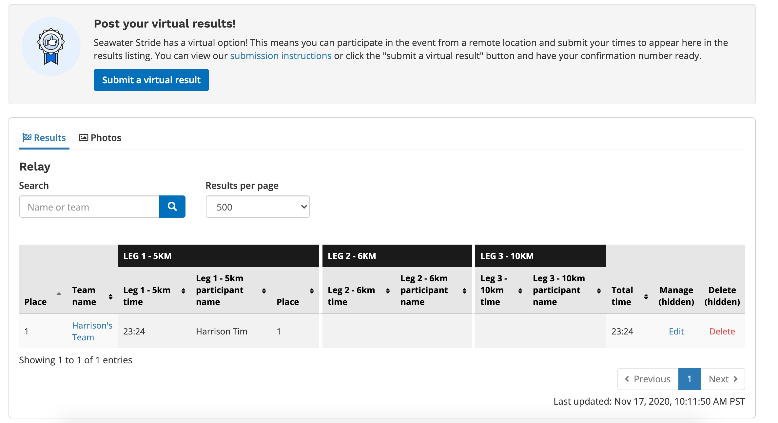The width and height of the screenshot is (778, 423).
Task: Sort by Leg 2 participant name arrows
Action: pyautogui.click(x=464, y=291)
